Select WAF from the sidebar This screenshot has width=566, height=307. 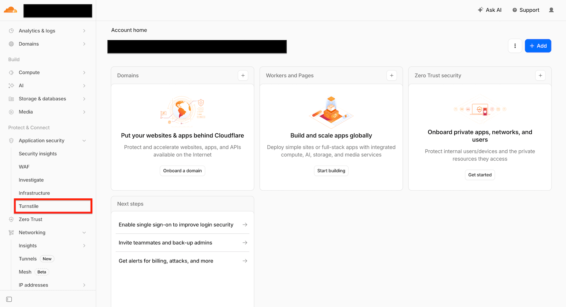pyautogui.click(x=24, y=167)
